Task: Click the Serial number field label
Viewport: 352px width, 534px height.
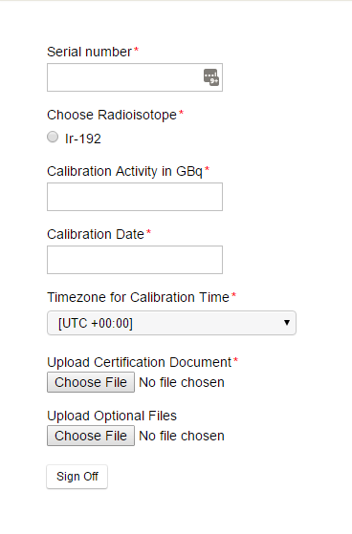Action: [x=89, y=52]
